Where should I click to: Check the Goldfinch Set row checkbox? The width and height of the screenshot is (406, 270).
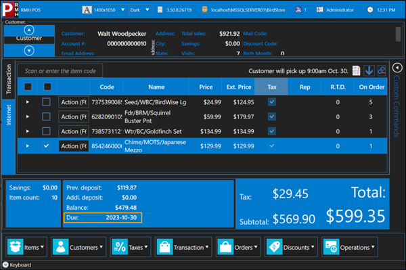click(46, 131)
